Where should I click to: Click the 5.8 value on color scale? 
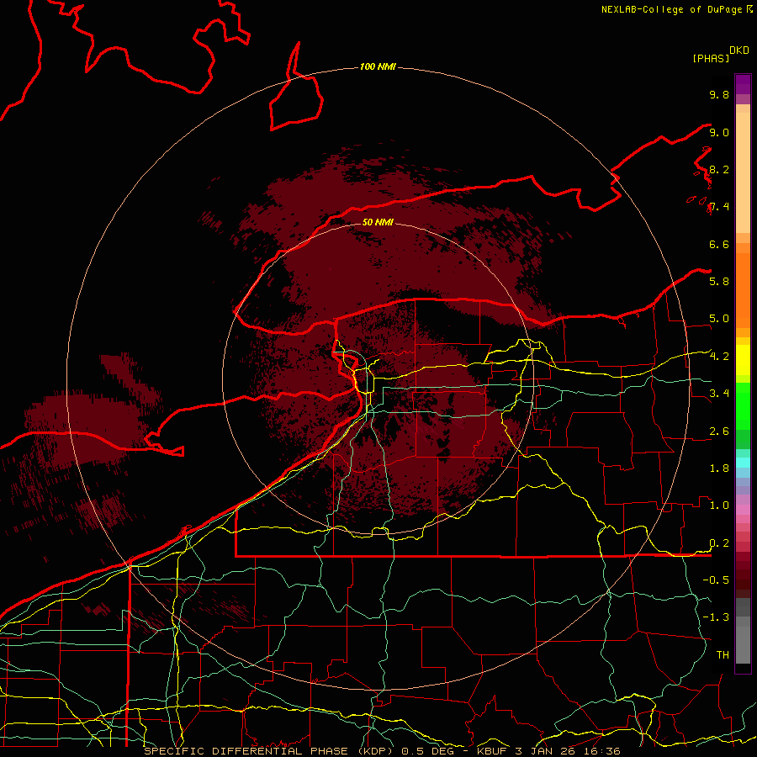point(719,282)
